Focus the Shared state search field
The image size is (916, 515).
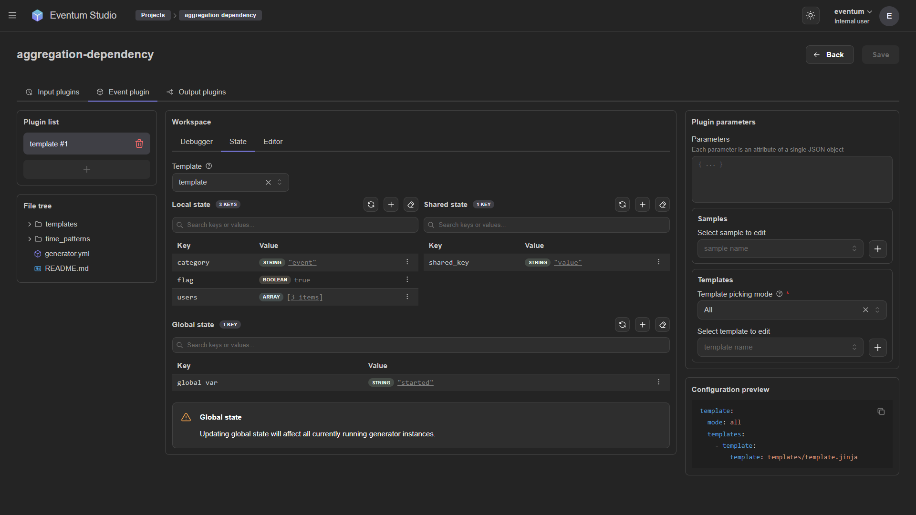point(547,225)
